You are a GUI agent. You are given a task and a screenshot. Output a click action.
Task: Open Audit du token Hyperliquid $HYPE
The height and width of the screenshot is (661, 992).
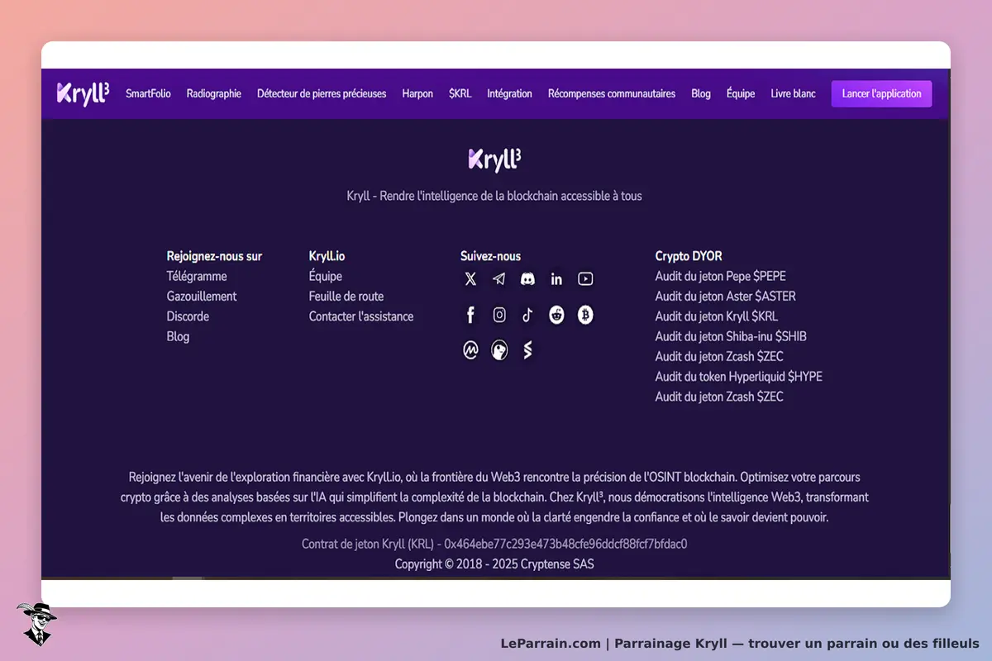tap(739, 377)
